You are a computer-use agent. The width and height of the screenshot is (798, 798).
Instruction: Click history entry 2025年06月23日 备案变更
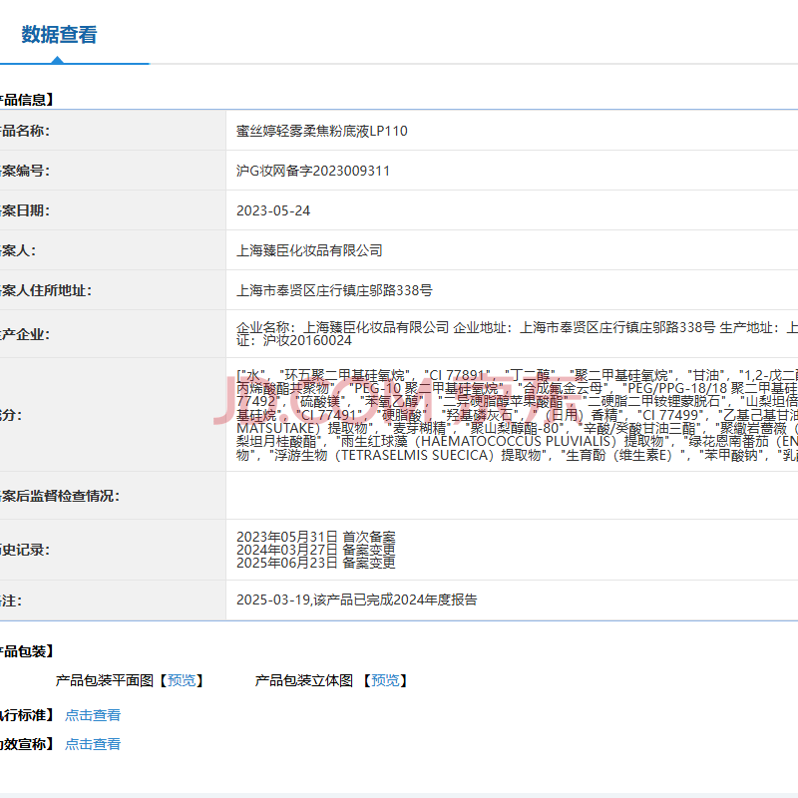tap(315, 563)
